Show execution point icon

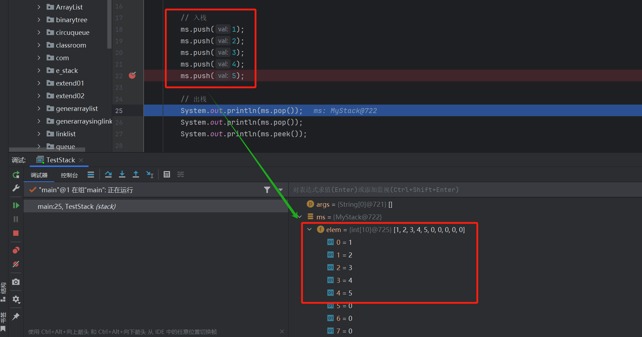point(91,174)
